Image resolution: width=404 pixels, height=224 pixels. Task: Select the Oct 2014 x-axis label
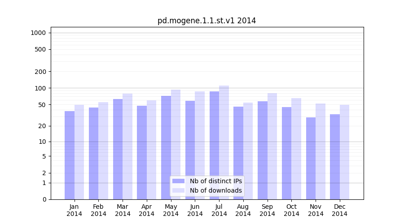coord(291,210)
